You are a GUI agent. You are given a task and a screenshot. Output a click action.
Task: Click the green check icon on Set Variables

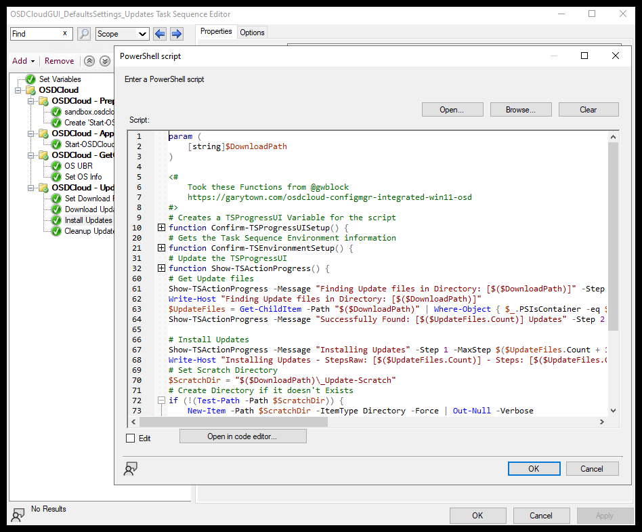pyautogui.click(x=30, y=79)
